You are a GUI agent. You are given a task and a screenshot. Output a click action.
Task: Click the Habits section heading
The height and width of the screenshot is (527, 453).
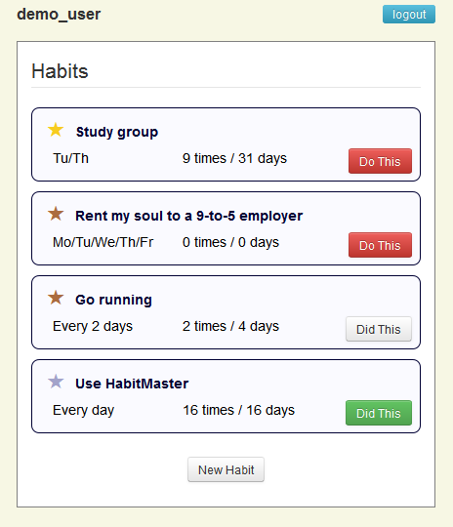point(60,71)
